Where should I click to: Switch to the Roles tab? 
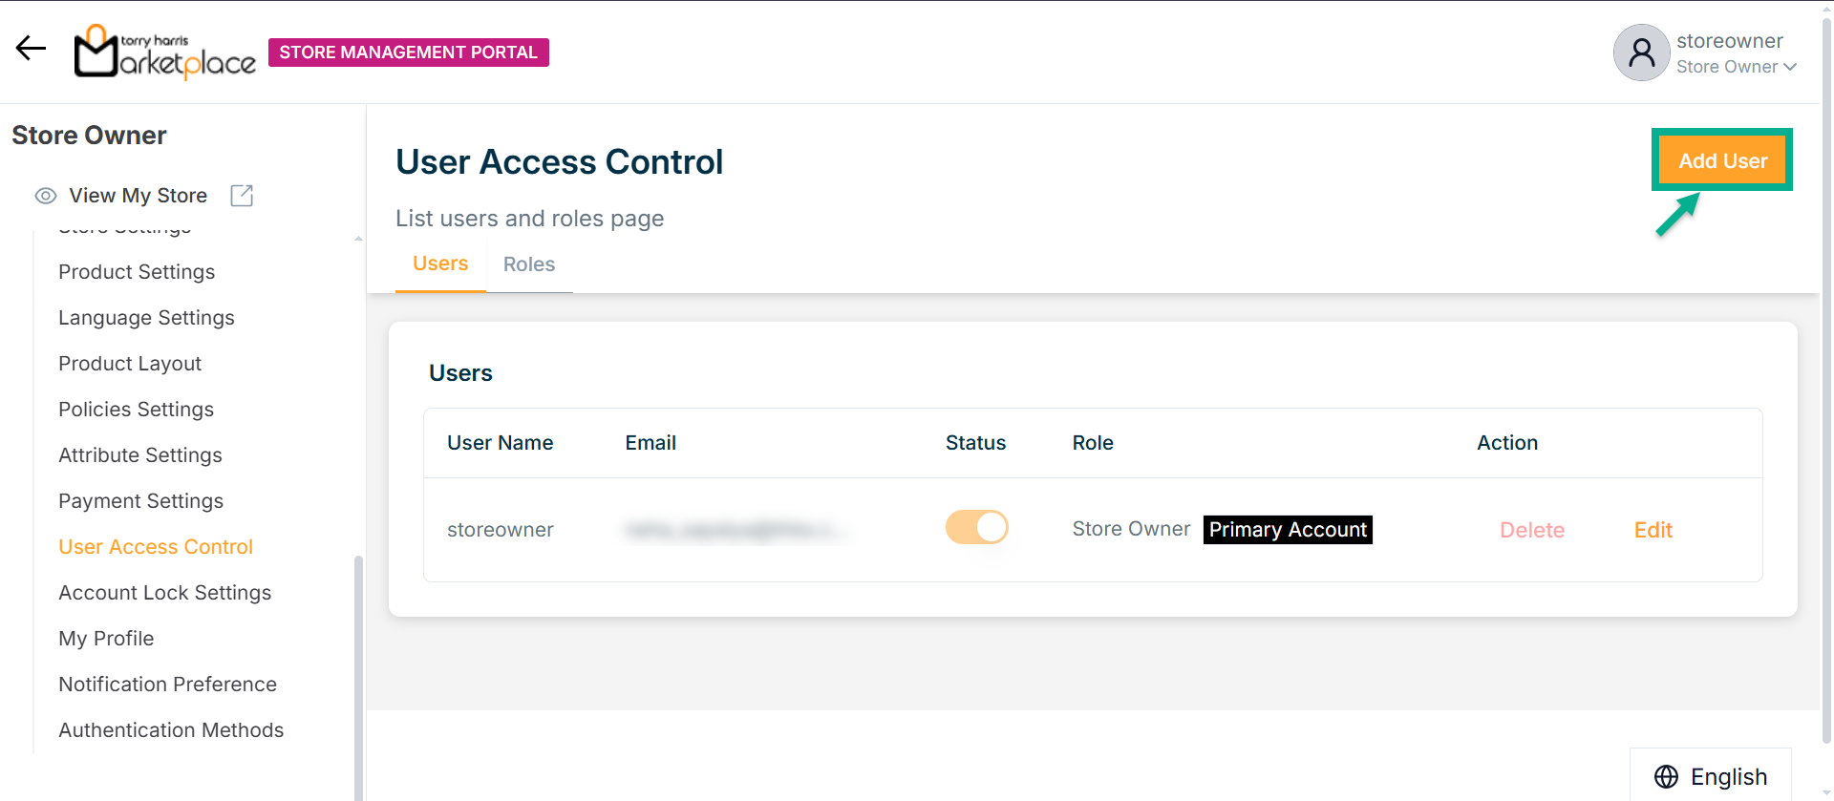tap(529, 264)
